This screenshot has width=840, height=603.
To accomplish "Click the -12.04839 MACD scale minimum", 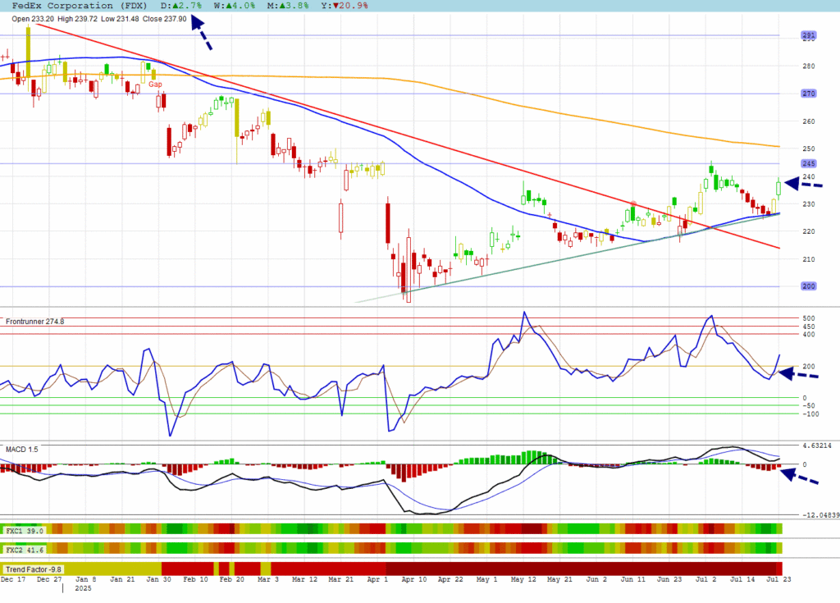I will tap(820, 515).
